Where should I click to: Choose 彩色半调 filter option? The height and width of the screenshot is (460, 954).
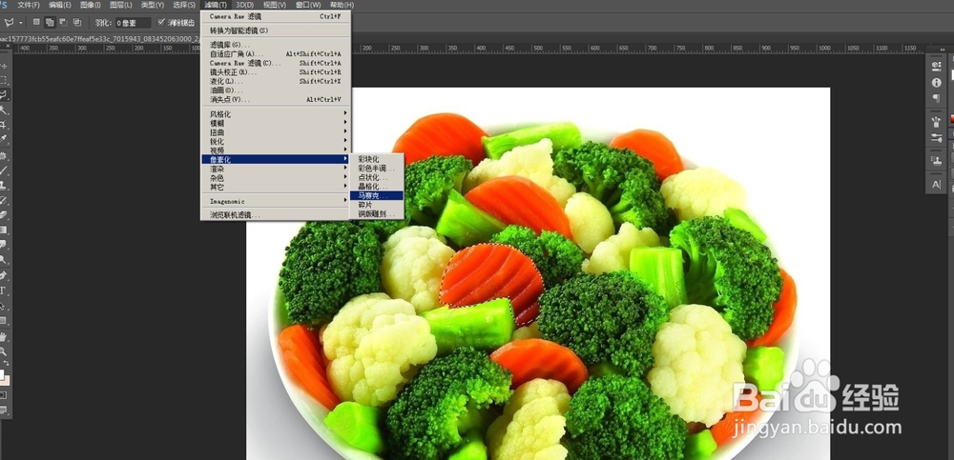tap(376, 169)
